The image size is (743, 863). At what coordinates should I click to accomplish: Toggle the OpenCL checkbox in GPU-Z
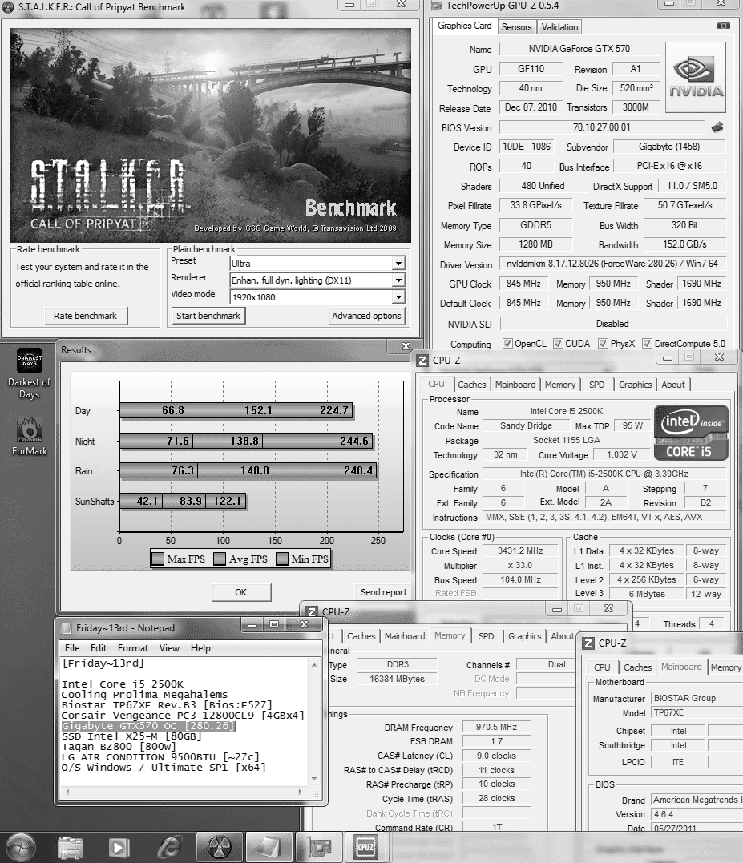pos(507,344)
